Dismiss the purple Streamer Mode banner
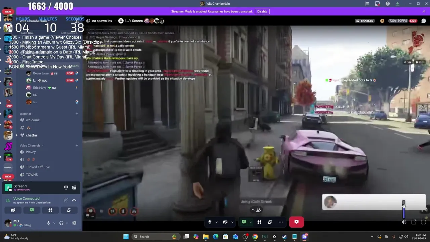 click(424, 11)
